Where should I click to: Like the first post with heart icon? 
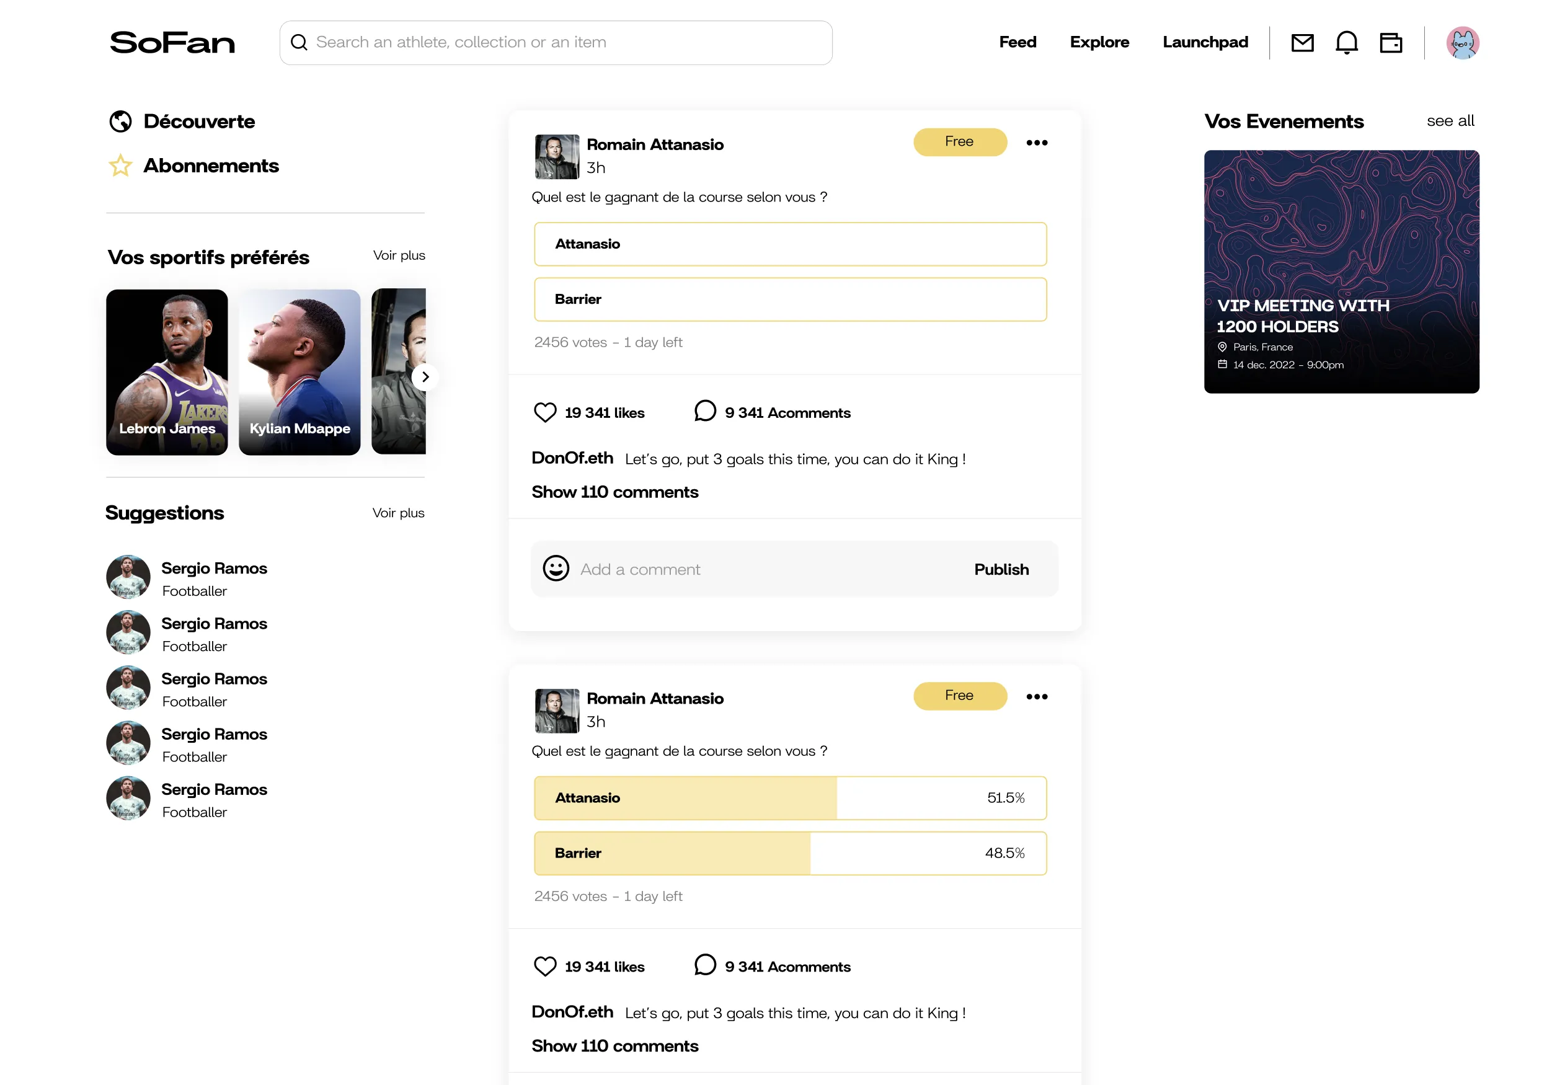point(545,413)
